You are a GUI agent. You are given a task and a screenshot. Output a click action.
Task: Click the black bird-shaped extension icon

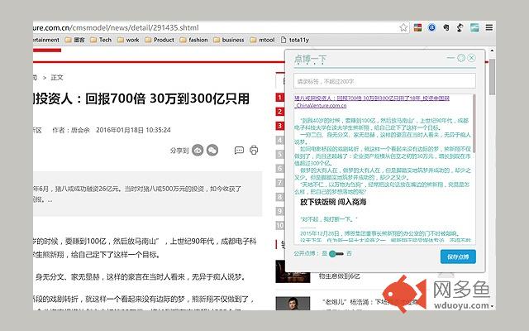tap(460, 27)
